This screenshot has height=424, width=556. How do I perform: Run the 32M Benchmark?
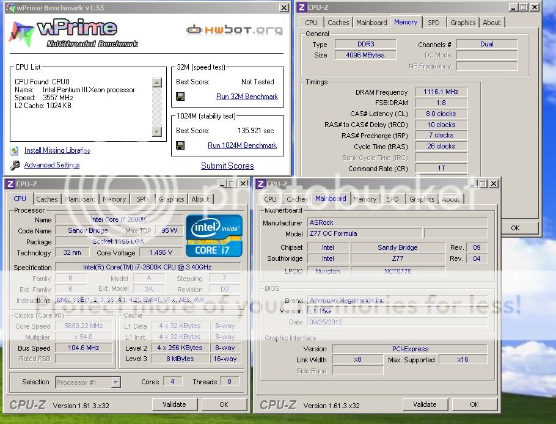click(x=247, y=97)
